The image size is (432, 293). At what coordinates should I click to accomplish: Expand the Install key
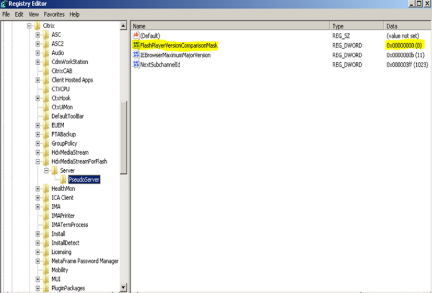38,234
